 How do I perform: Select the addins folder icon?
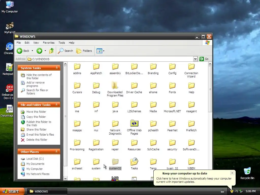click(77, 67)
